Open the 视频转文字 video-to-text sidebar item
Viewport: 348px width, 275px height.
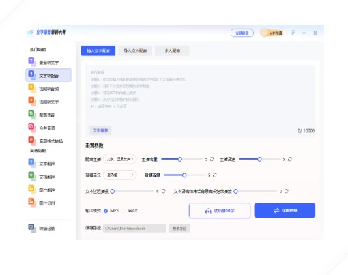49,102
